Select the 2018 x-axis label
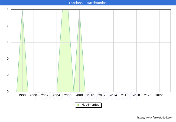Viewport: 176px width, 122px height. click(x=136, y=95)
